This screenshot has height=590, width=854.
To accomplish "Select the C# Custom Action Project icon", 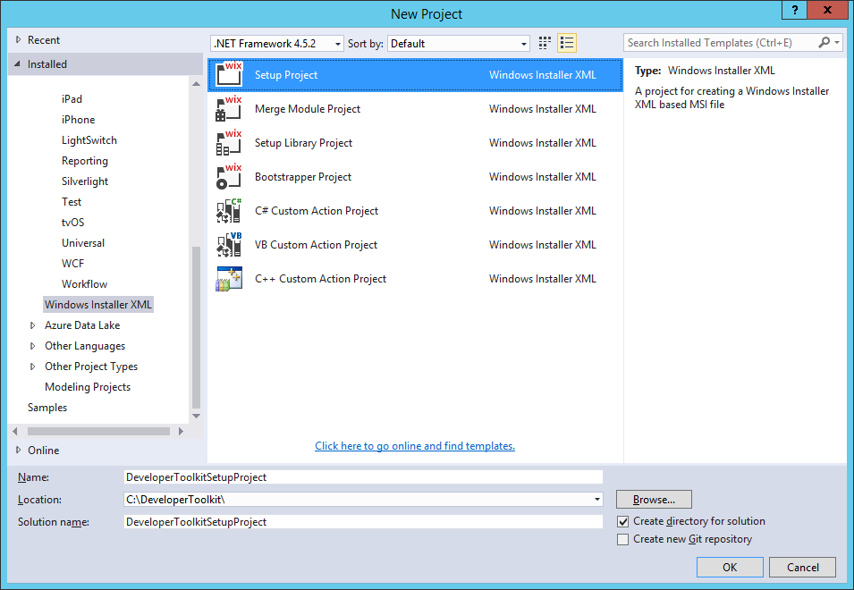I will click(230, 211).
